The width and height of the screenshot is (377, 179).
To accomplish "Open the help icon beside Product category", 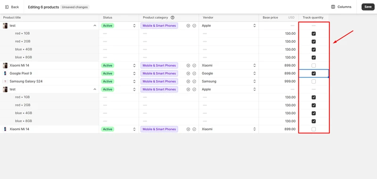I will click(172, 17).
